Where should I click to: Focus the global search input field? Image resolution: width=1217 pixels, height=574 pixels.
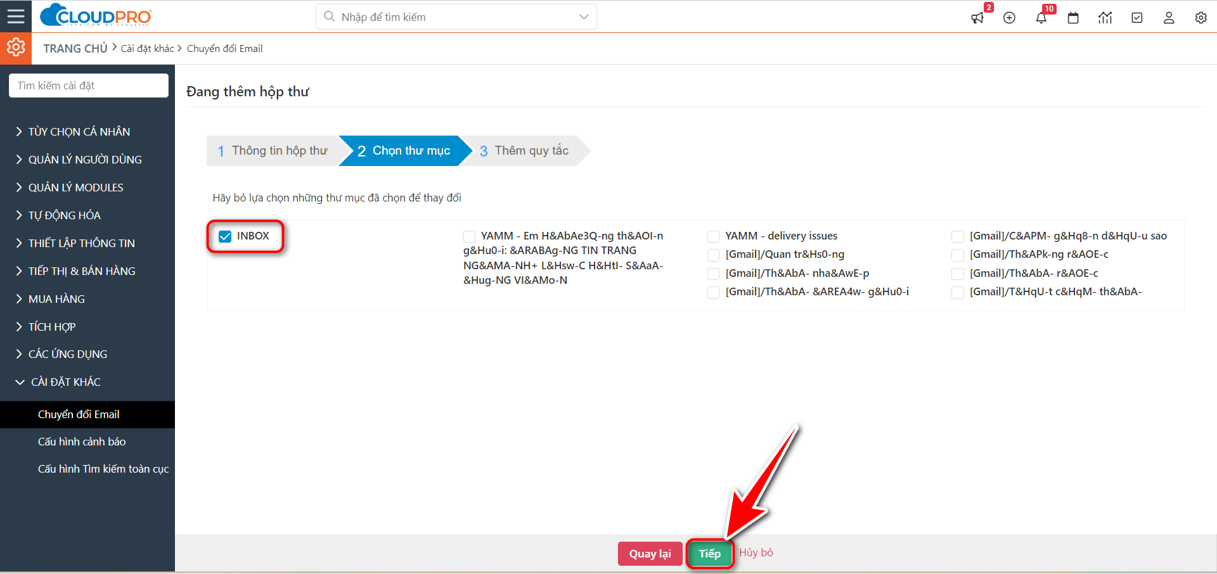(456, 17)
